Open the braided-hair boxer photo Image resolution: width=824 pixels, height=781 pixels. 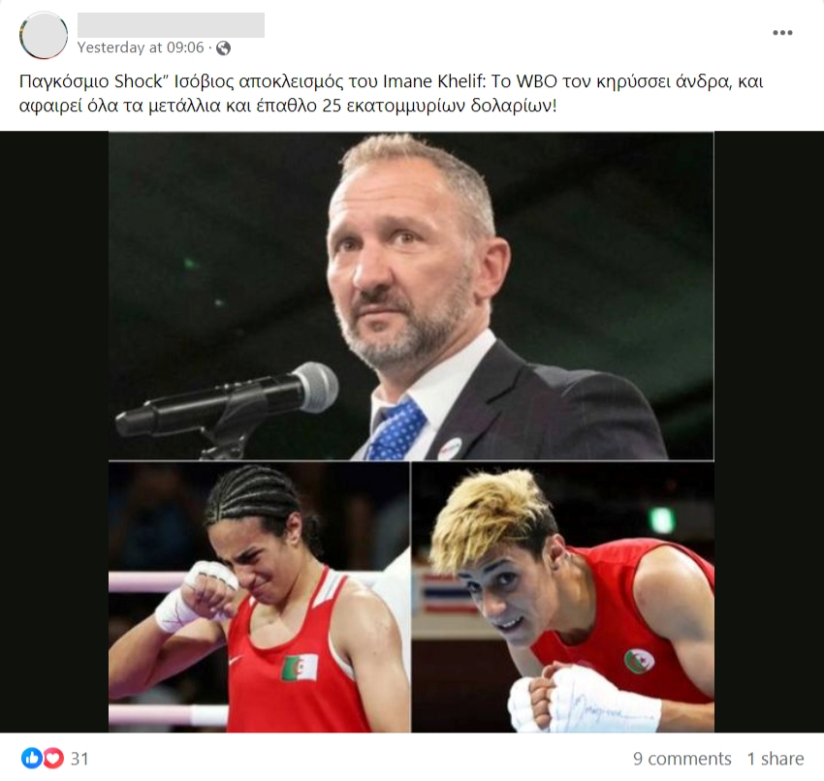click(259, 597)
